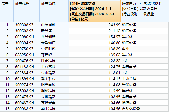
Task: Select the 序号 column header
Action: point(7,11)
